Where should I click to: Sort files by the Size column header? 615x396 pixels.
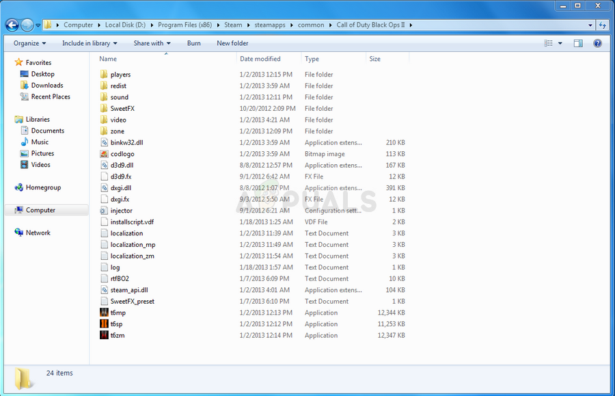point(374,58)
